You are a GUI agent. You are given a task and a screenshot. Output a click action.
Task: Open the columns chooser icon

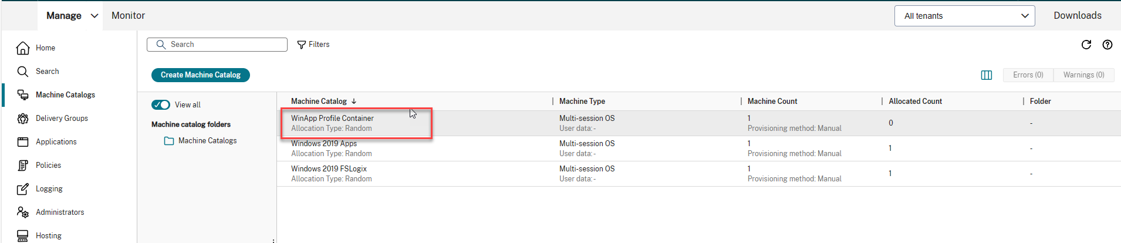pos(986,75)
